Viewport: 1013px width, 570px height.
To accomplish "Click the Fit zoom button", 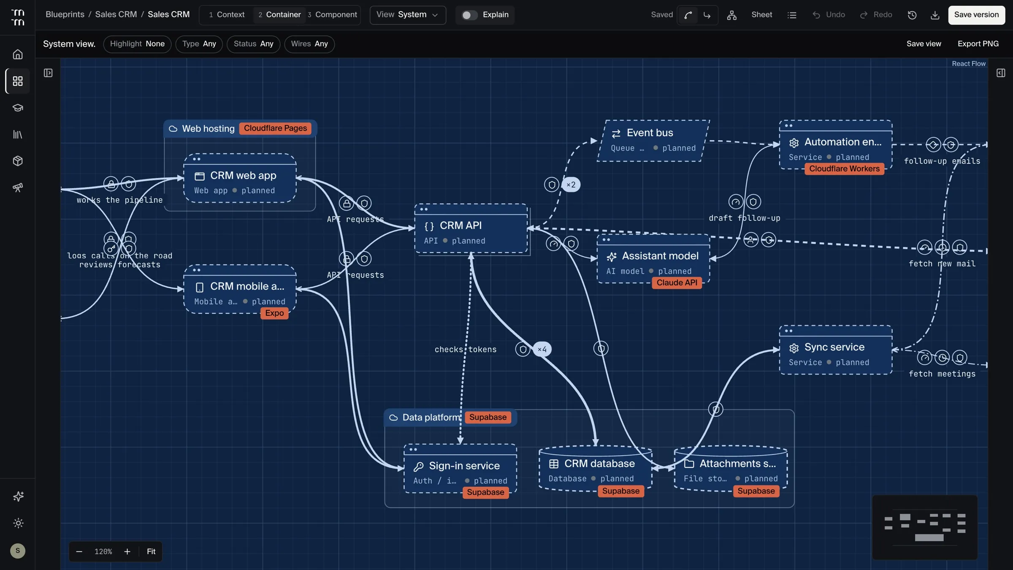I will pyautogui.click(x=151, y=551).
